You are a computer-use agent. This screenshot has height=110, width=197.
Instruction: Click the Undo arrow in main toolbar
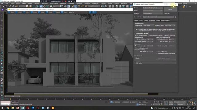coord(2,6)
